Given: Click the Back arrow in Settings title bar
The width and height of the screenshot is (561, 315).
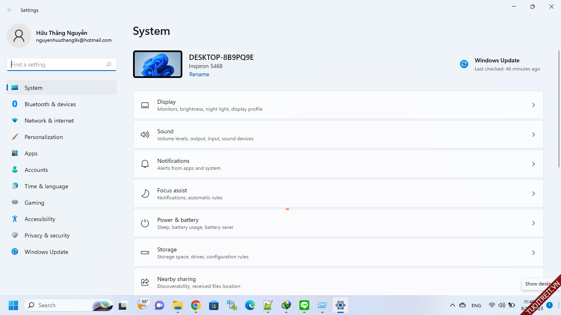Looking at the screenshot, I should coord(10,10).
